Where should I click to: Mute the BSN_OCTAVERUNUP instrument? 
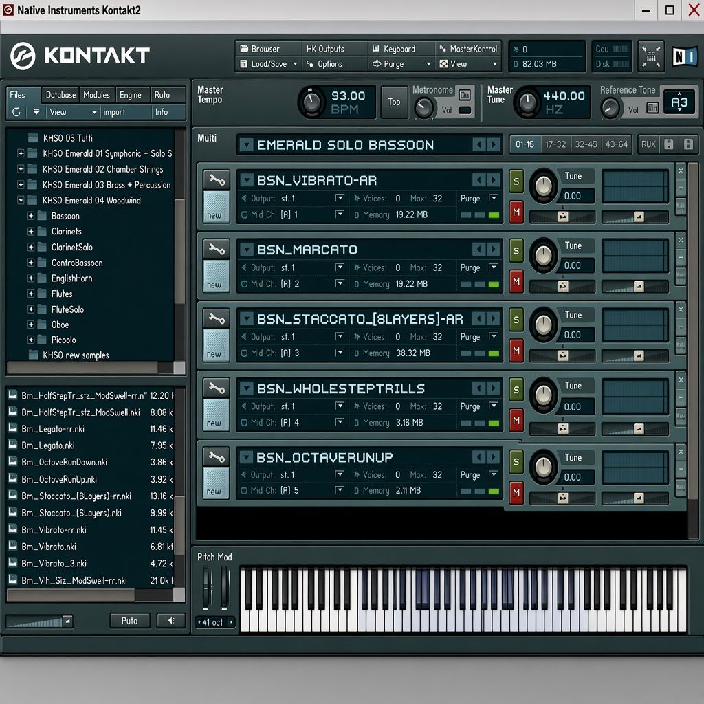point(516,492)
